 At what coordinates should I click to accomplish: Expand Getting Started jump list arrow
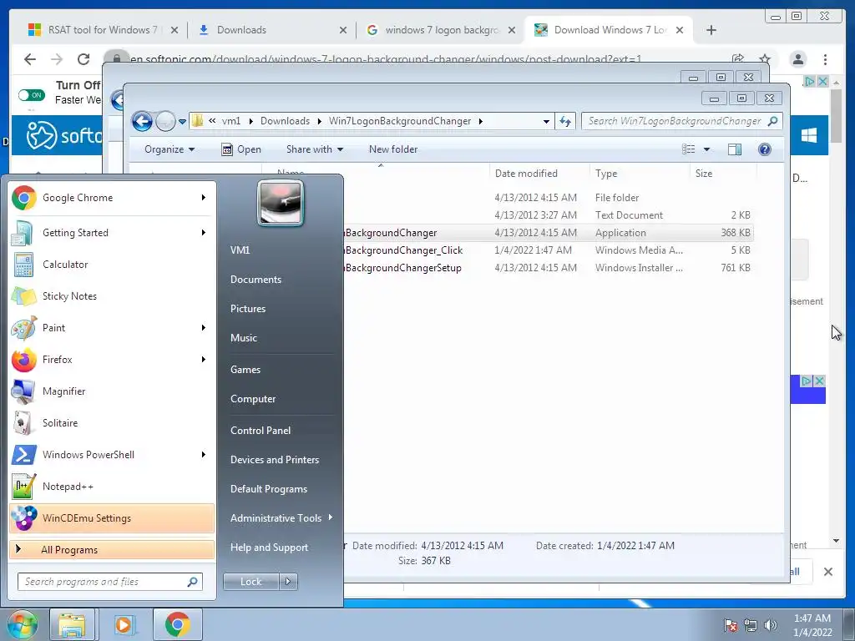[x=204, y=233]
